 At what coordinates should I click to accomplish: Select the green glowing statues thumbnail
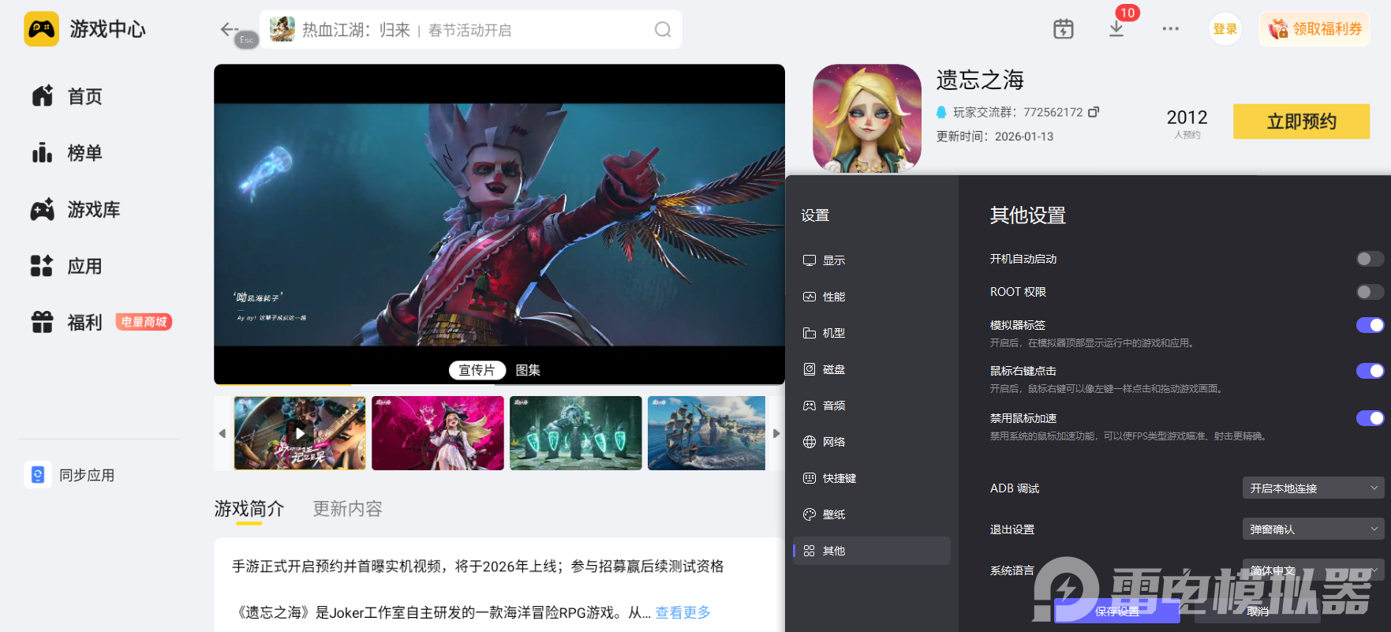(576, 433)
